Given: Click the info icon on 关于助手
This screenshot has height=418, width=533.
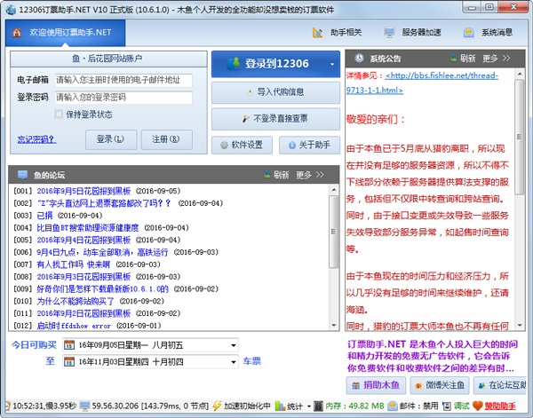Looking at the screenshot, I should click(292, 146).
